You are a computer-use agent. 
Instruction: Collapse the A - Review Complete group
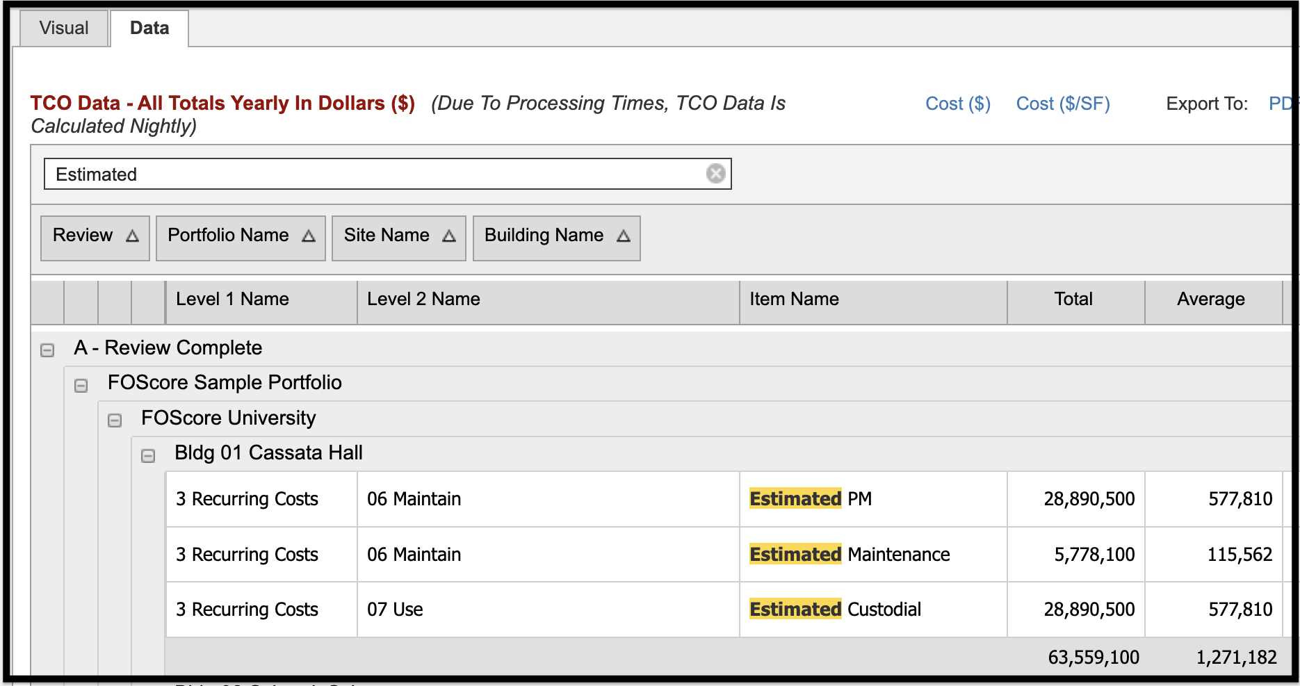[47, 350]
